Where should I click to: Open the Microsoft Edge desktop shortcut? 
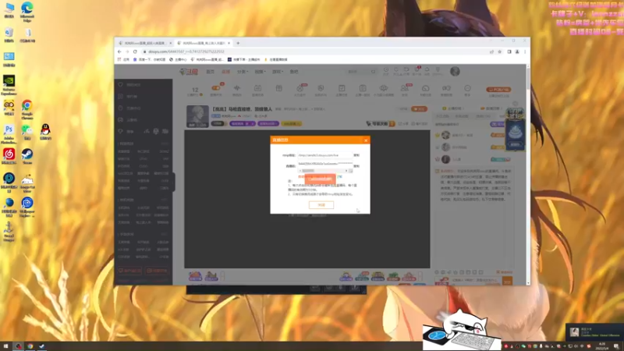point(27,11)
